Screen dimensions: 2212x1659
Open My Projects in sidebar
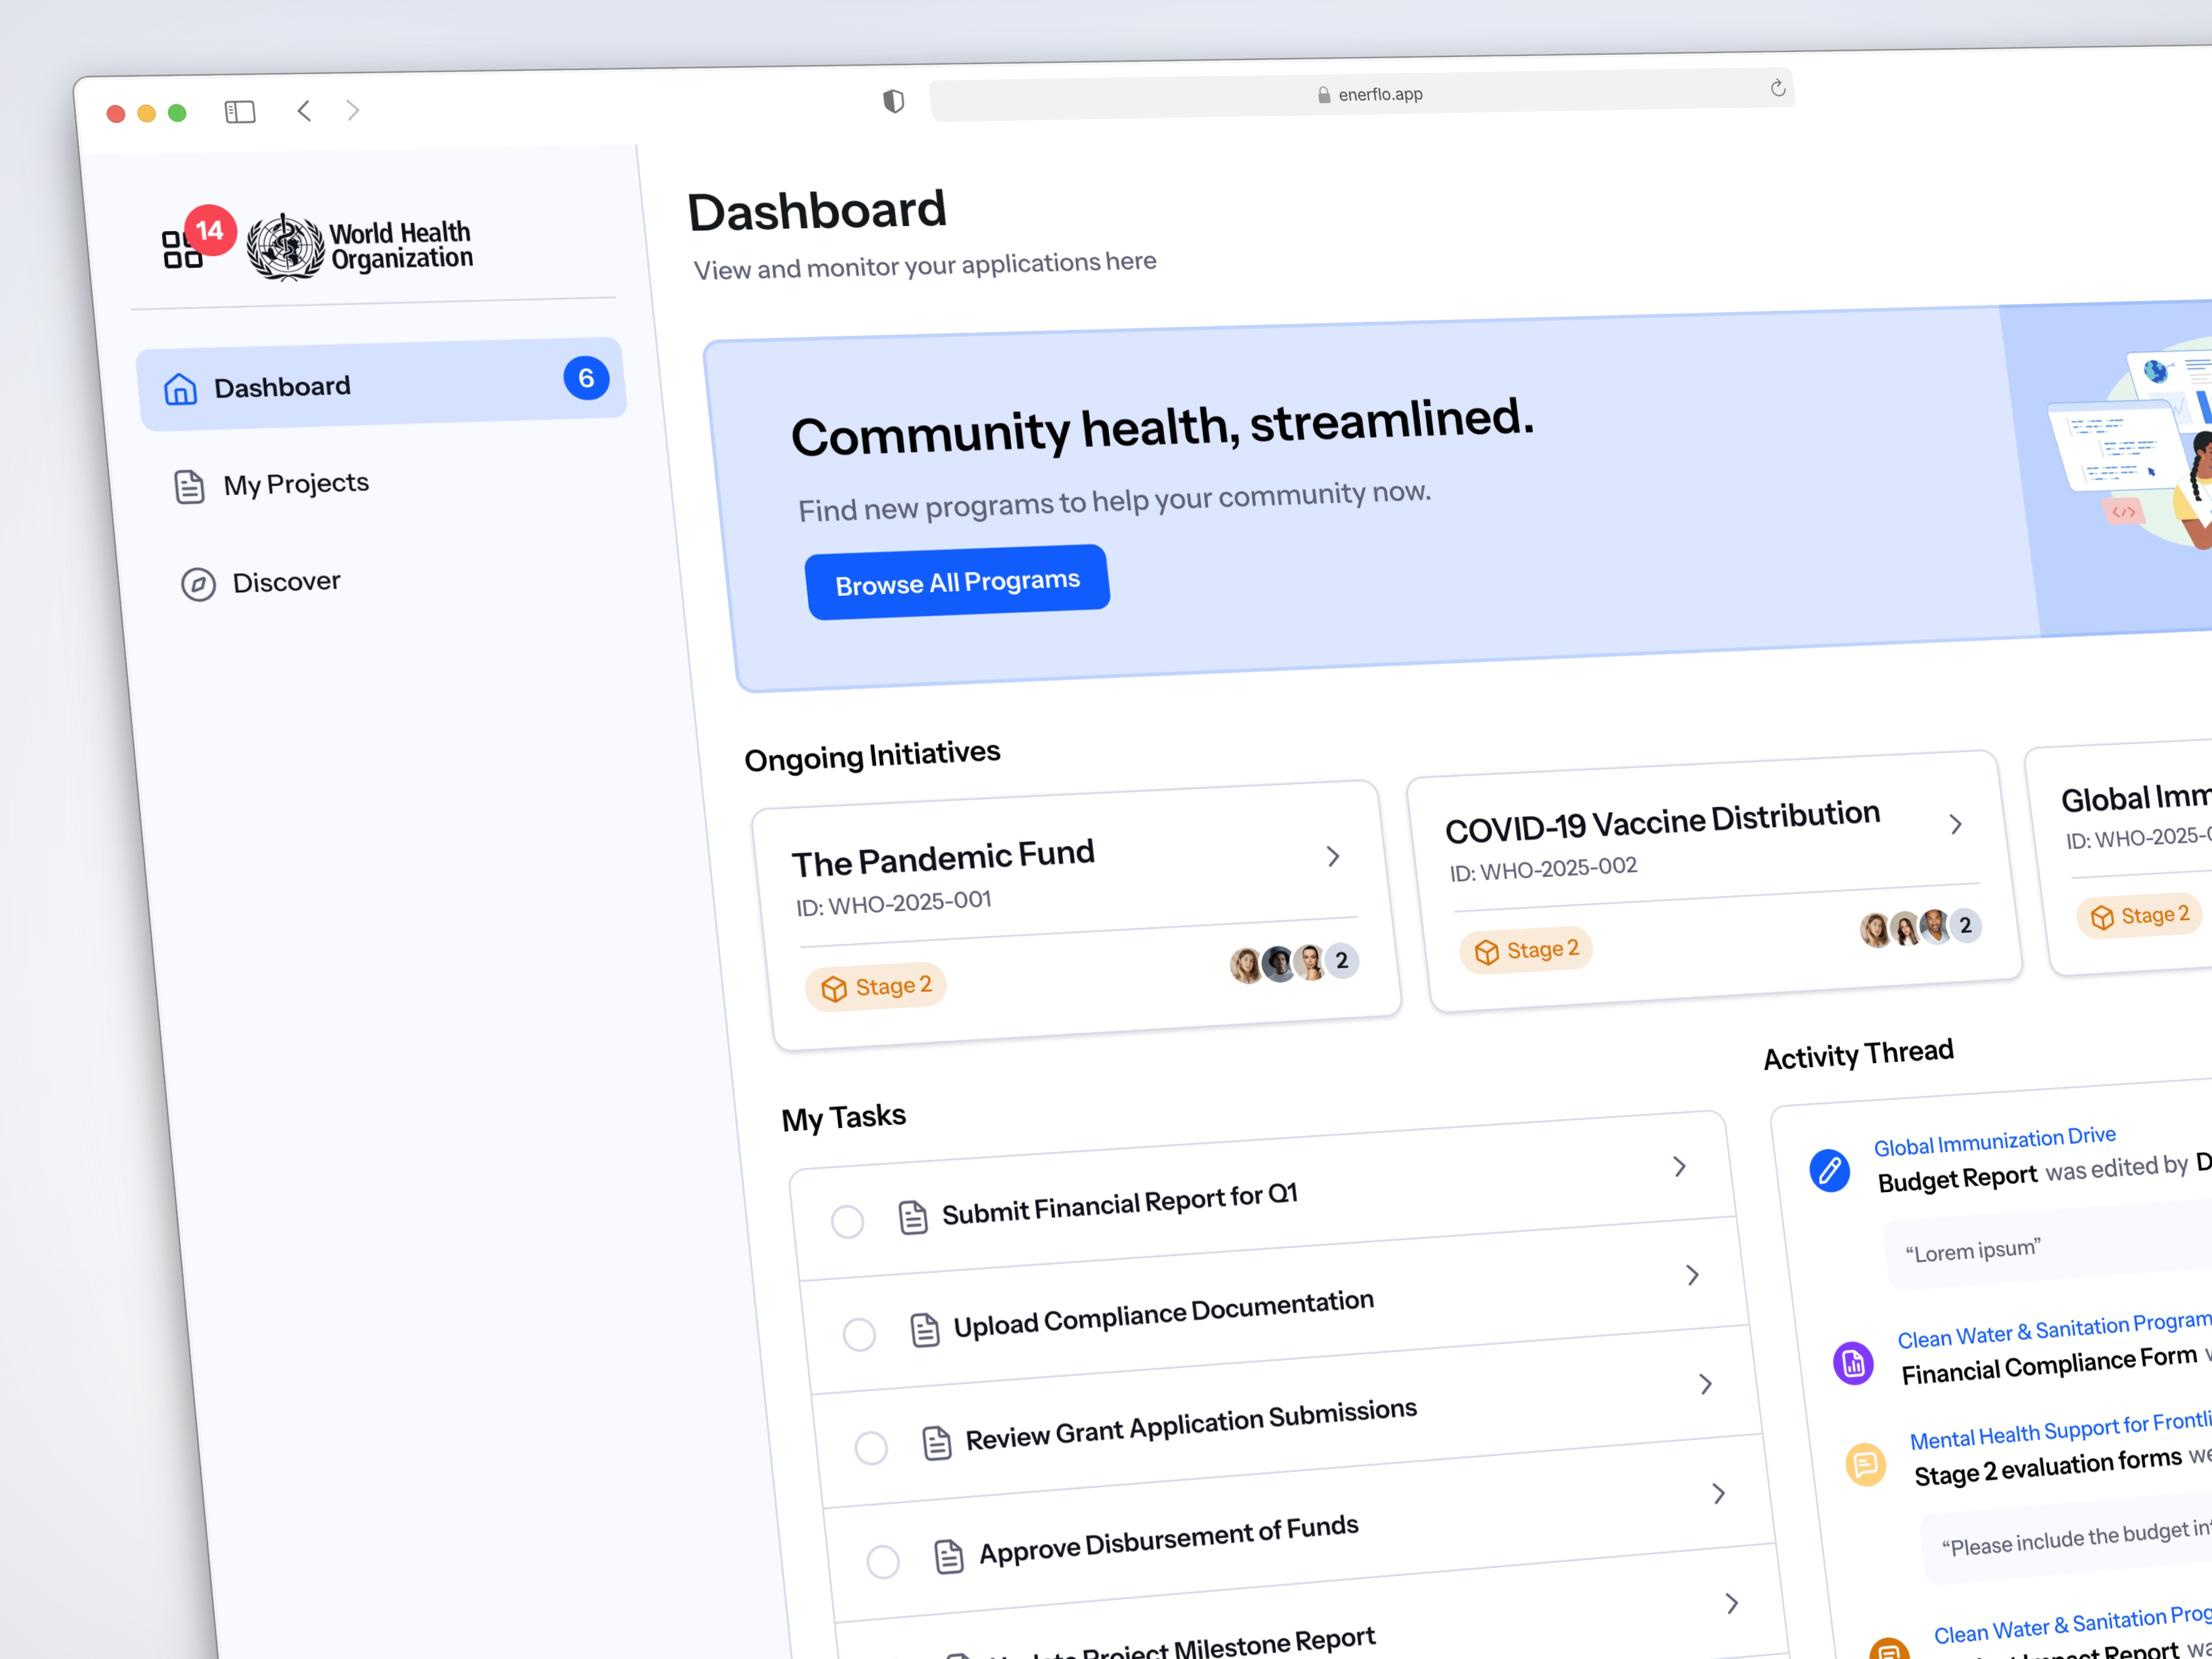[296, 484]
